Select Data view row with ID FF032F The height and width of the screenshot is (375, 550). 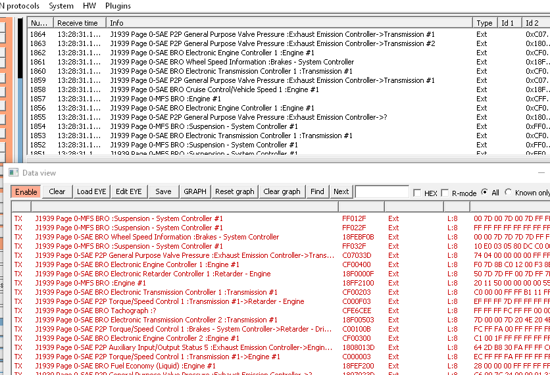pos(281,246)
